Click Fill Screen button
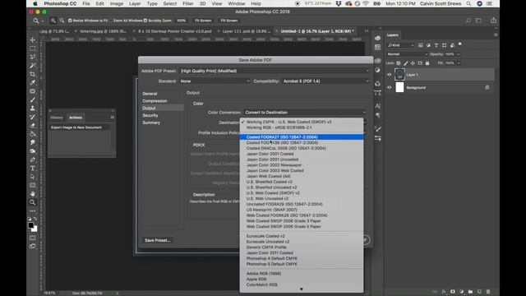526x296 pixels. pos(229,21)
